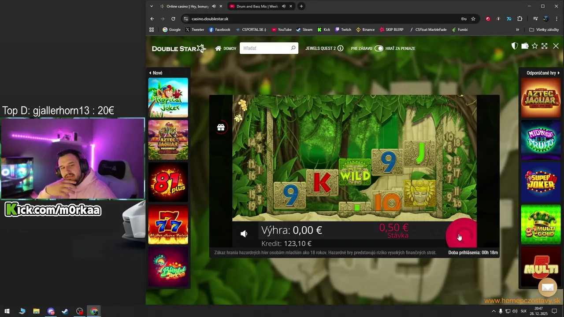Image resolution: width=564 pixels, height=317 pixels.
Task: Click the search magnifier icon
Action: [293, 48]
